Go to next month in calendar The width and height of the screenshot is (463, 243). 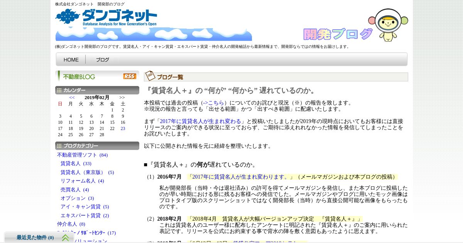coord(122,98)
